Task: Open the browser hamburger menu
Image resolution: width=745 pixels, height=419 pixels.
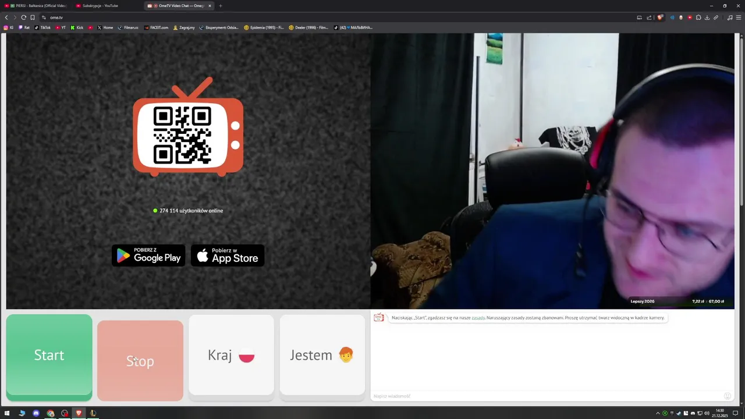Action: click(739, 17)
